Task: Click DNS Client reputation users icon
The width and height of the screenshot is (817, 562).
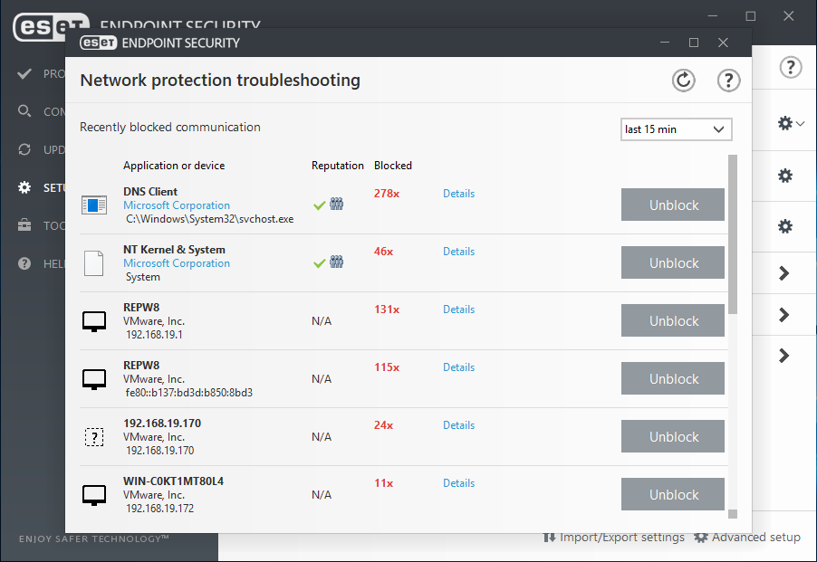Action: [x=337, y=205]
